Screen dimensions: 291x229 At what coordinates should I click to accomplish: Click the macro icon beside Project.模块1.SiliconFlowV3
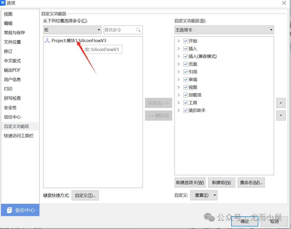pyautogui.click(x=47, y=41)
